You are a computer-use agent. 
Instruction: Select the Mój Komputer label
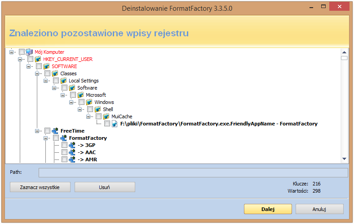[x=49, y=52]
